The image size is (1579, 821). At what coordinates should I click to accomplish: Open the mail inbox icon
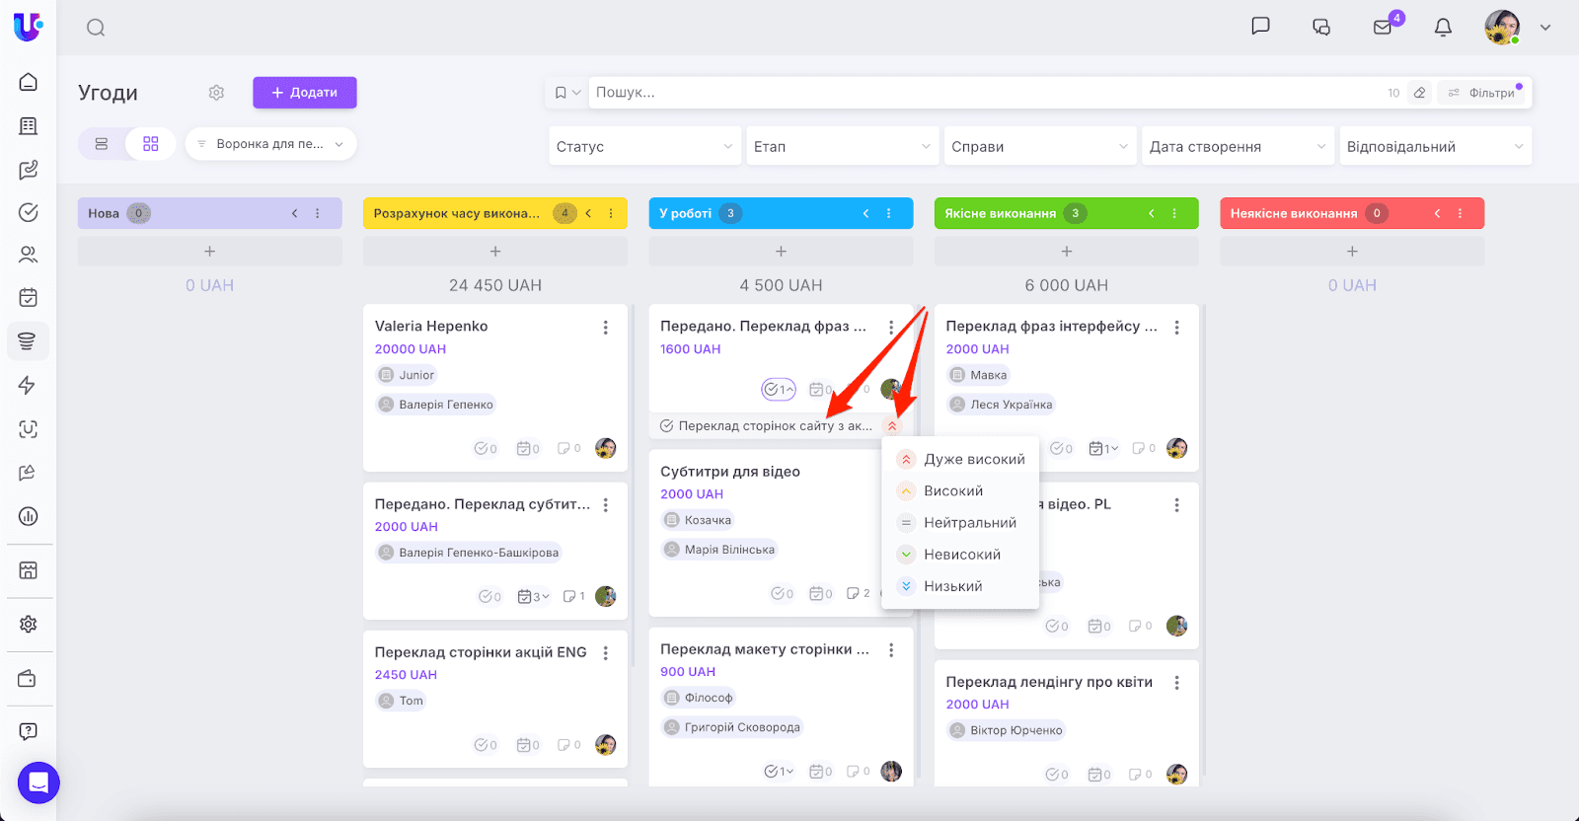[x=1383, y=28]
